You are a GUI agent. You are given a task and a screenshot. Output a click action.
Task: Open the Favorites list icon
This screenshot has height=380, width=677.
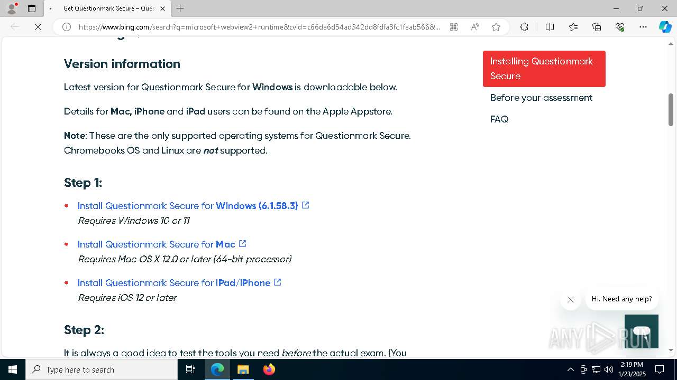[x=573, y=27]
